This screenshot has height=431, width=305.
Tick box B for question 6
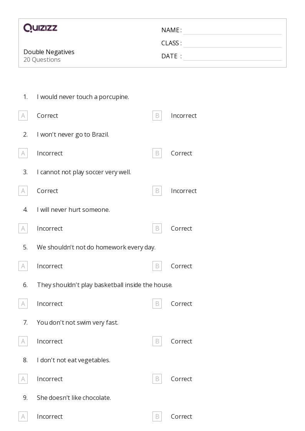[157, 304]
